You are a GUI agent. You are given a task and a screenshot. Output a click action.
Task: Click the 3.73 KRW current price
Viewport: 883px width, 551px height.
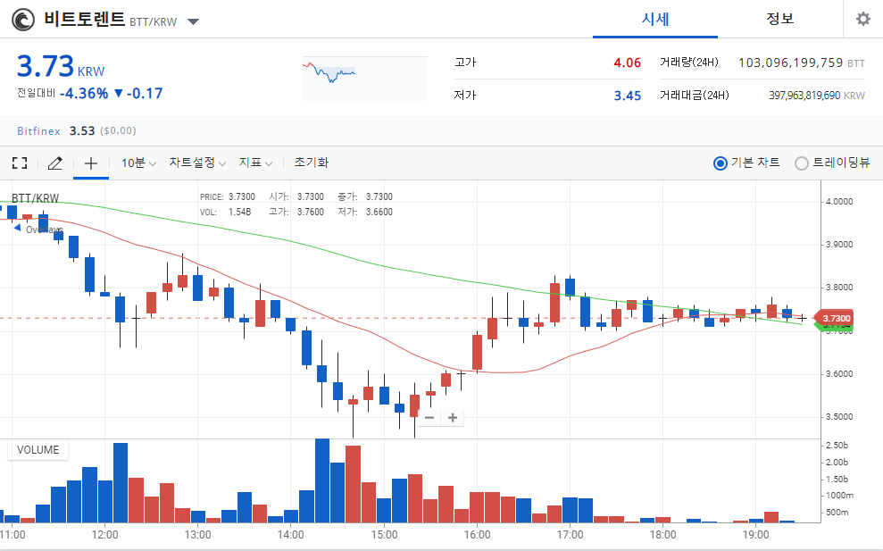(61, 66)
